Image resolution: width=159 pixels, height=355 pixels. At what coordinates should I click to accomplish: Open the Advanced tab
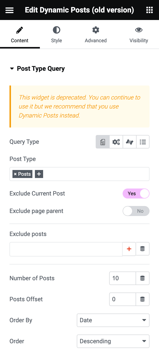96,35
